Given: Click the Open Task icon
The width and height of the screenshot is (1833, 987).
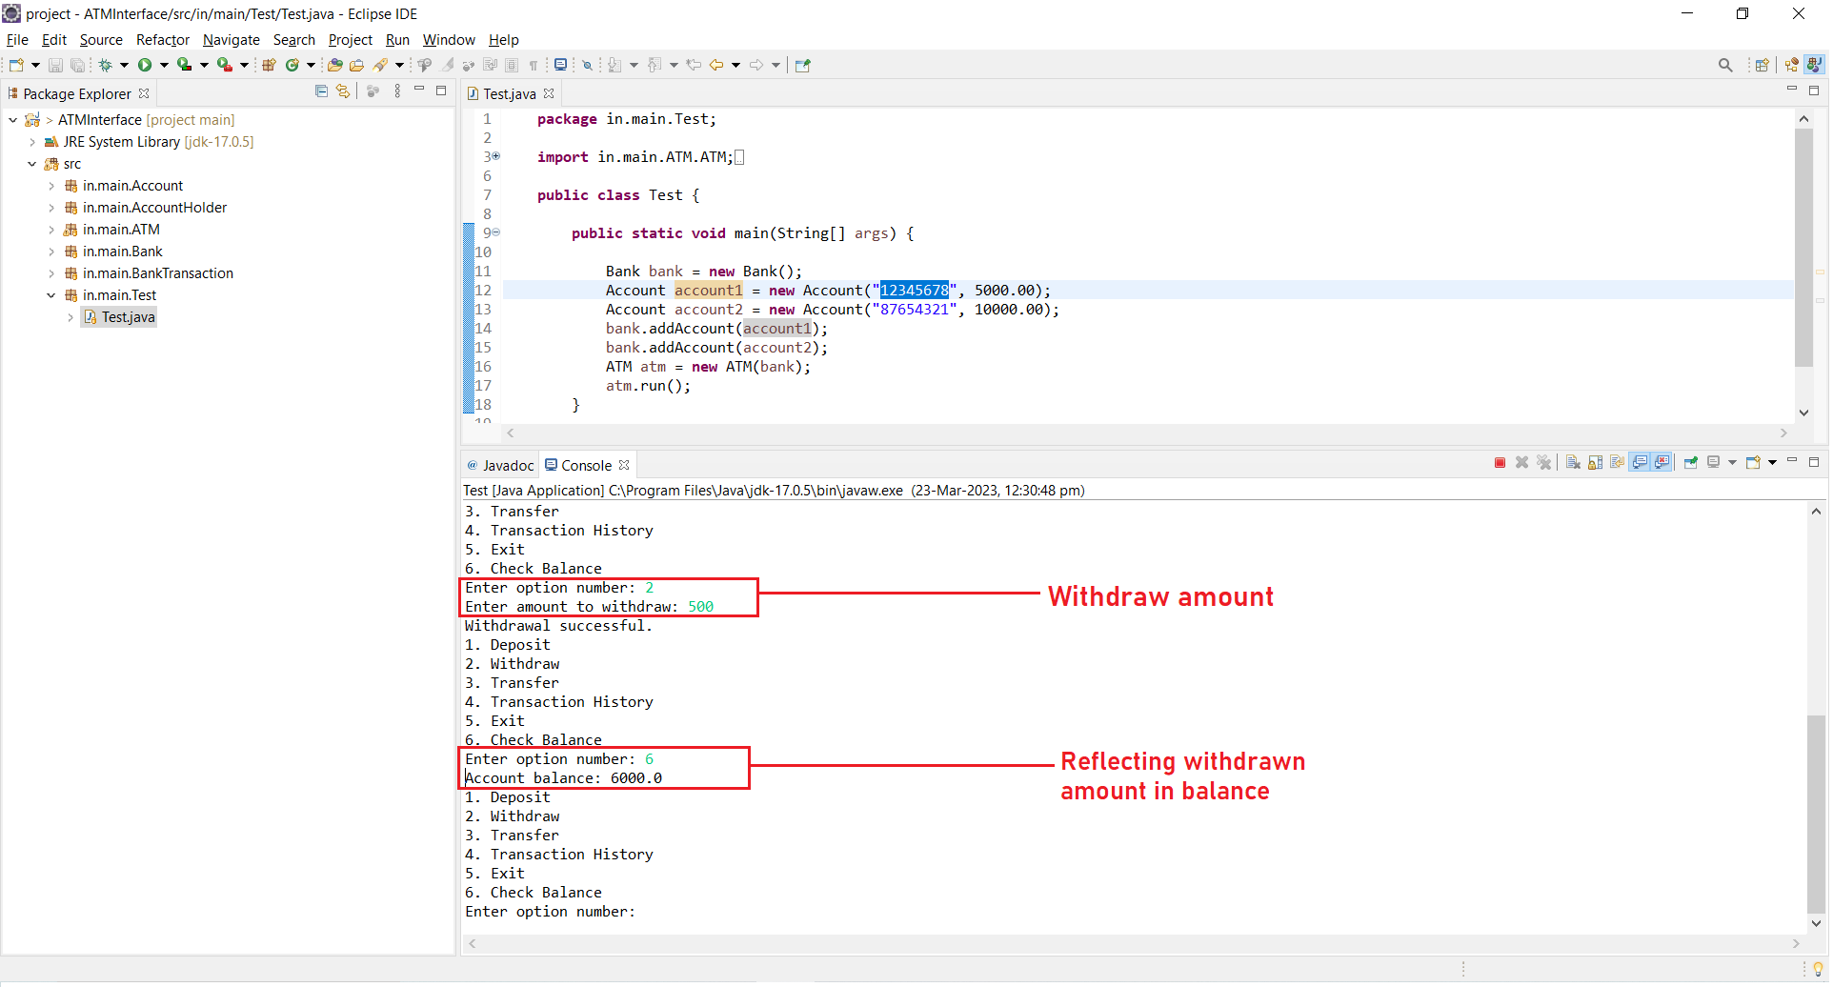Looking at the screenshot, I should pos(357,65).
